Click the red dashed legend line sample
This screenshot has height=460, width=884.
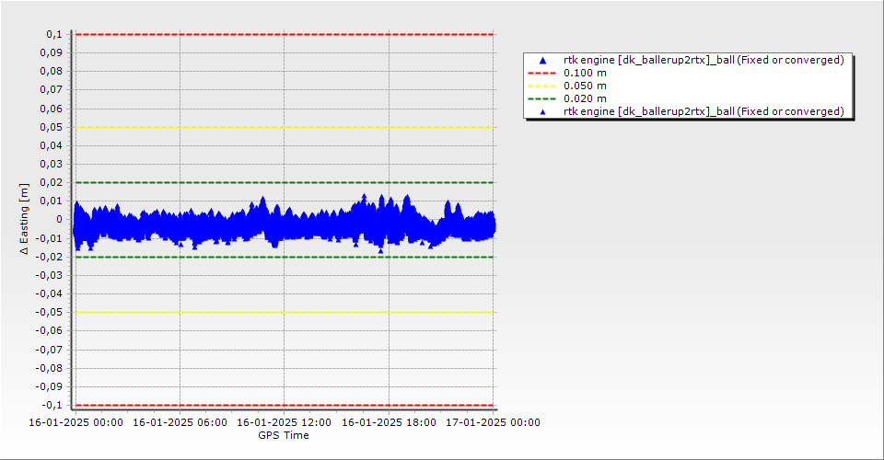point(541,74)
